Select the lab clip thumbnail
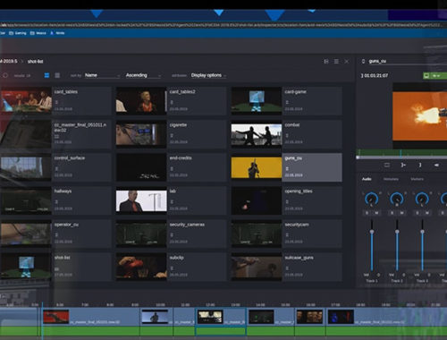 141,200
